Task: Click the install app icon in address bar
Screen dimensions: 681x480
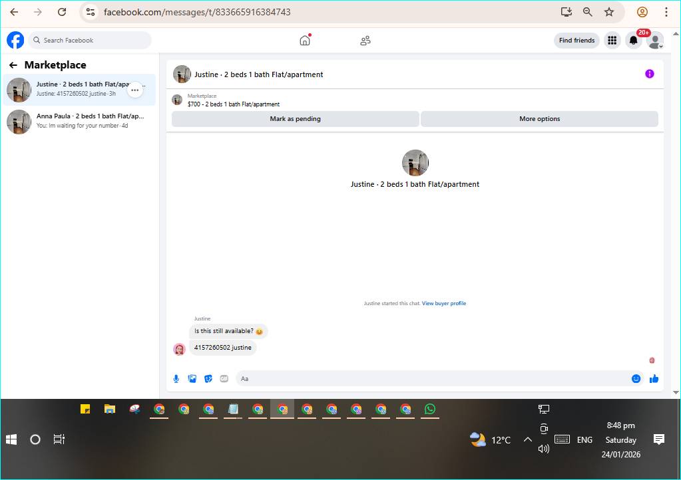Action: (x=566, y=12)
